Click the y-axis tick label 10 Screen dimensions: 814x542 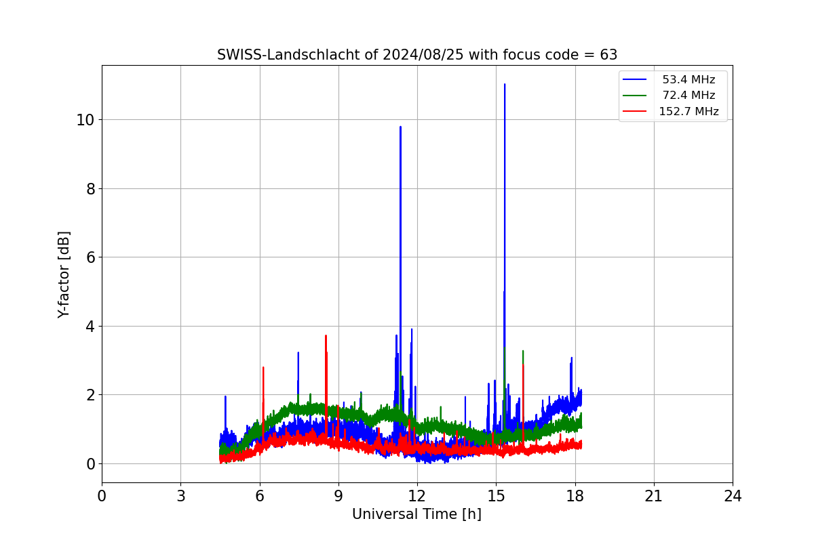(86, 120)
